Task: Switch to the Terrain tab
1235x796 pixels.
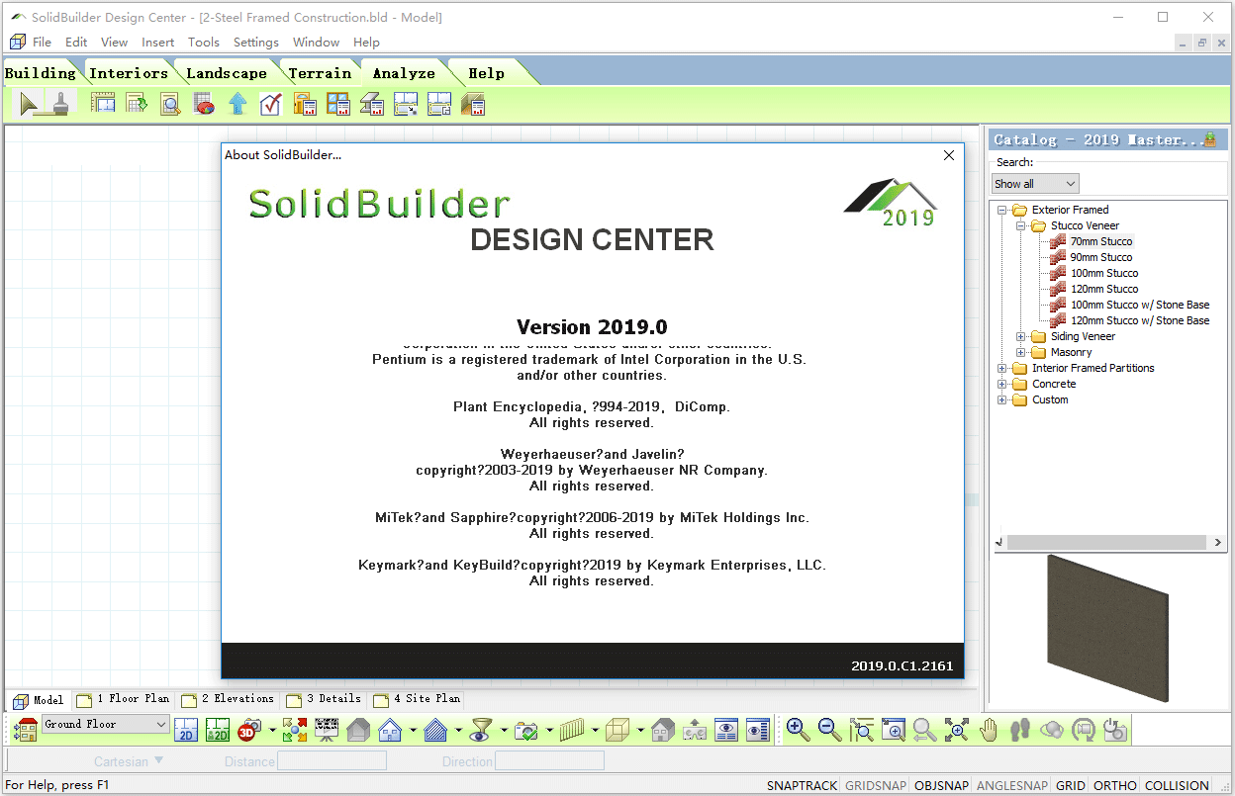Action: coord(320,73)
